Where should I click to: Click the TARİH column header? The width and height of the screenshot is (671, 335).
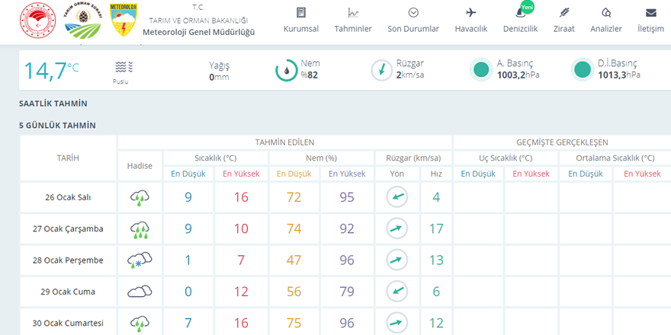(x=68, y=158)
